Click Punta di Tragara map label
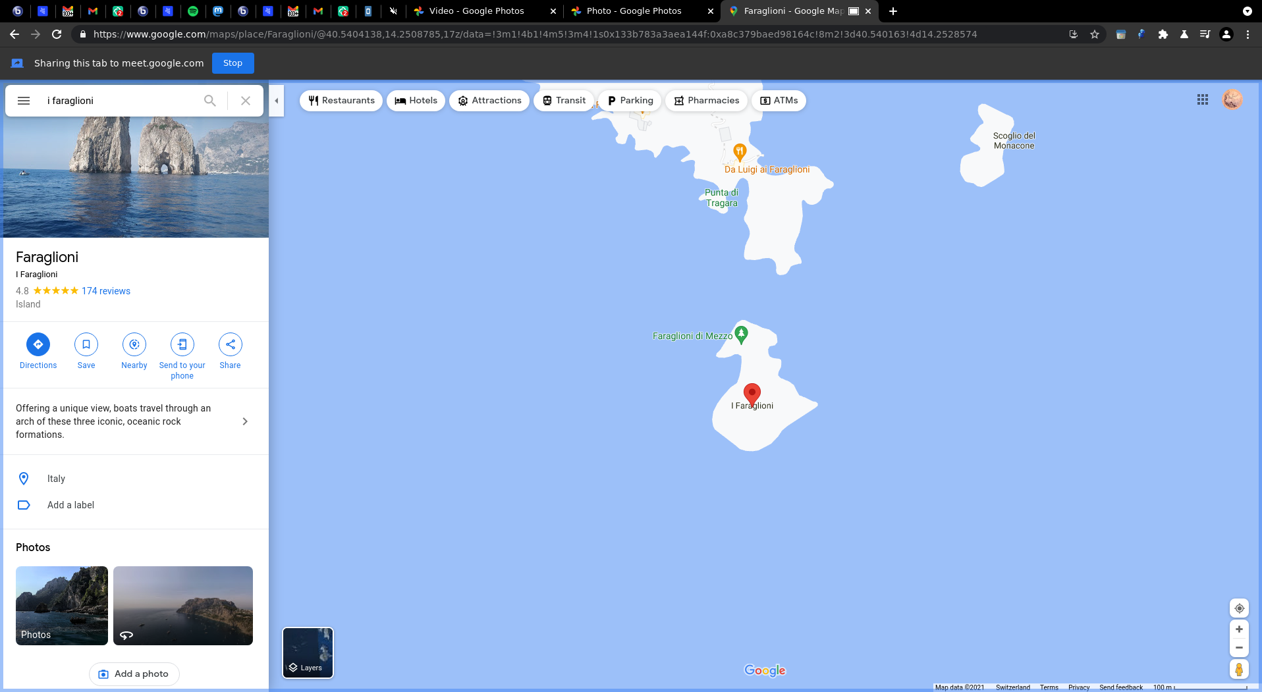Screen dimensions: 1262x692 [x=722, y=198]
